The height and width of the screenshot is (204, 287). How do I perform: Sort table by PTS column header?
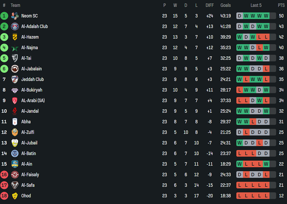pos(281,5)
